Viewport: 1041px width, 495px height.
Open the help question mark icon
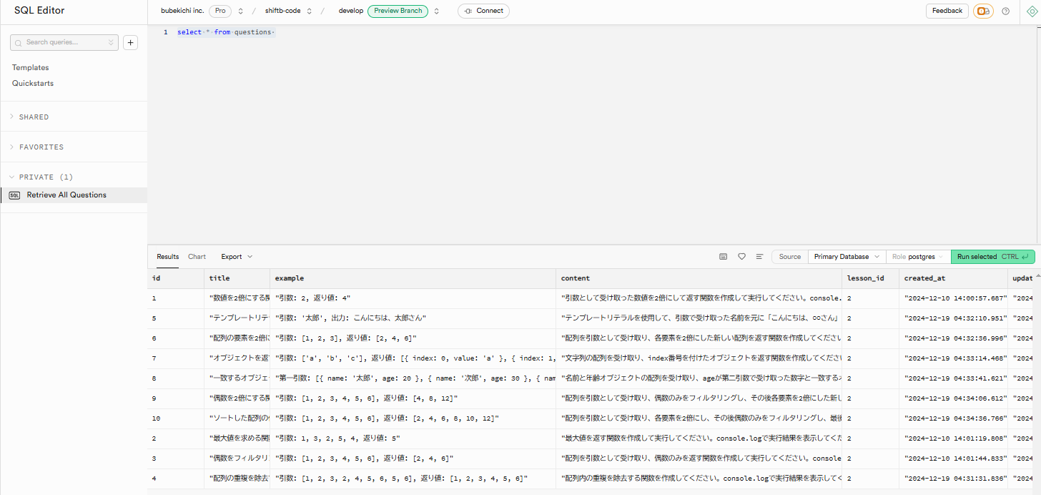click(x=1005, y=11)
